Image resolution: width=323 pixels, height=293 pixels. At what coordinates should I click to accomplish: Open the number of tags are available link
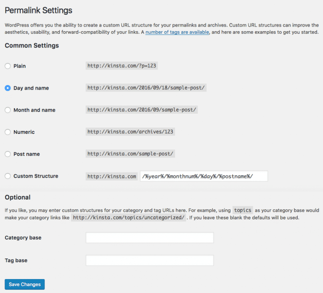pyautogui.click(x=177, y=32)
